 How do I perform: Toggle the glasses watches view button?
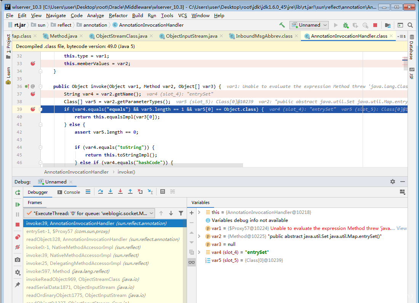(x=192, y=262)
